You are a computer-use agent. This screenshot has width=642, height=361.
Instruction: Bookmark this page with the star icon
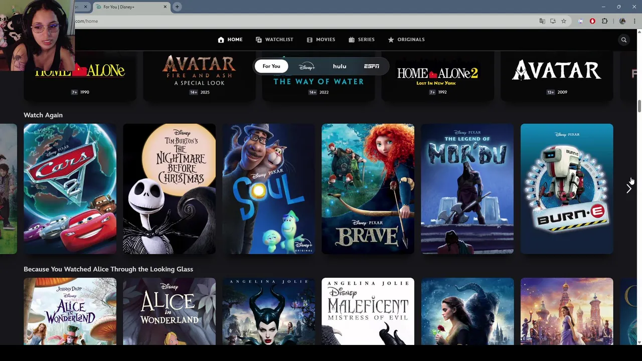pos(564,21)
